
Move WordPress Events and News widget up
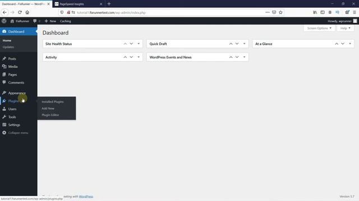pyautogui.click(x=231, y=57)
